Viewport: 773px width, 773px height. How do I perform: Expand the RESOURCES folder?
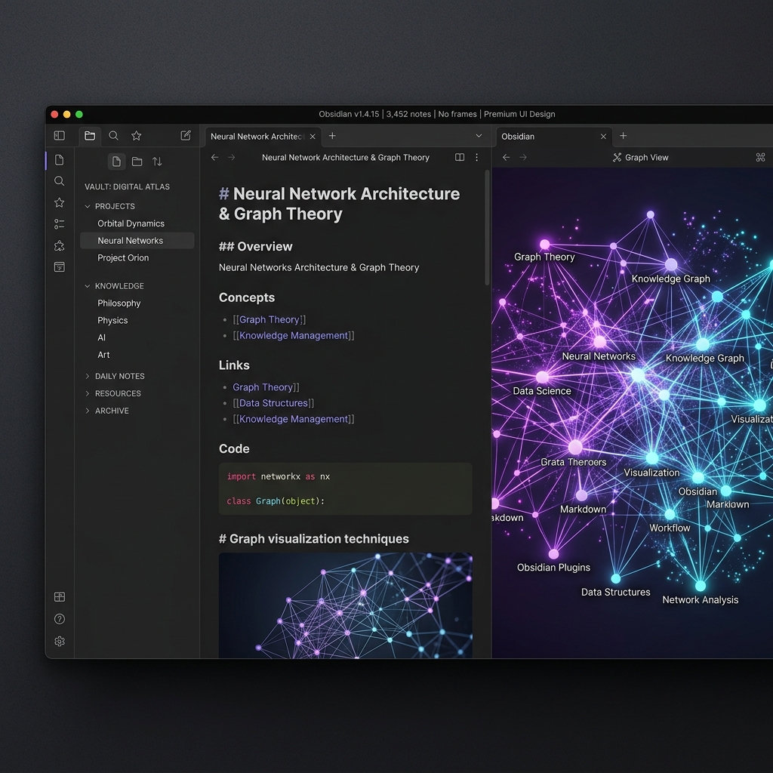pos(88,393)
